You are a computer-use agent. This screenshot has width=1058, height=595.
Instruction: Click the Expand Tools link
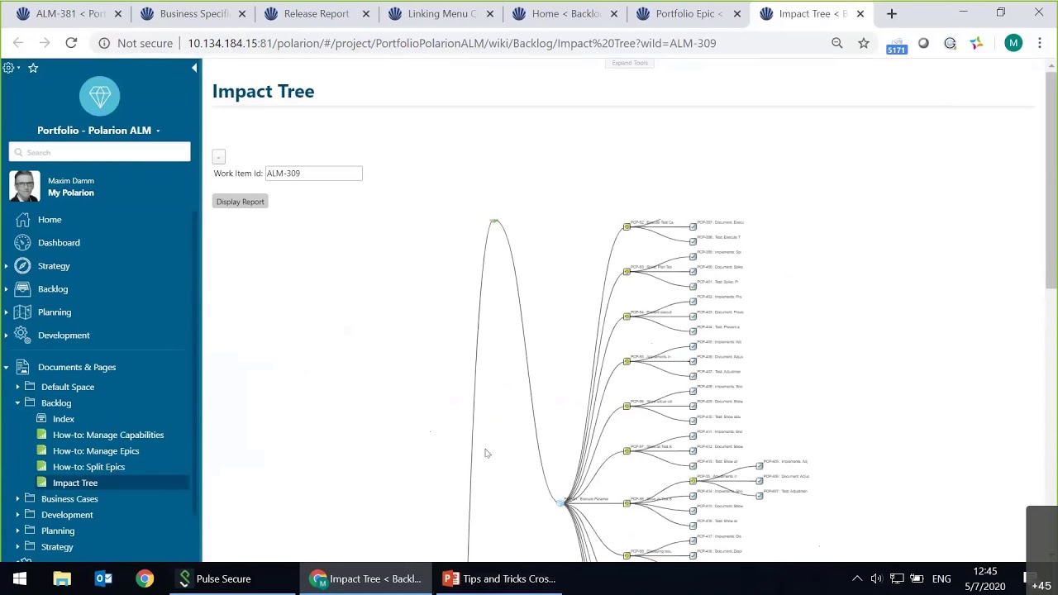630,63
